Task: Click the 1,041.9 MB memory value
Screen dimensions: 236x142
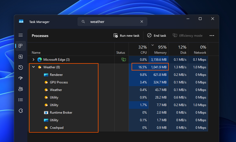Action: (159, 67)
